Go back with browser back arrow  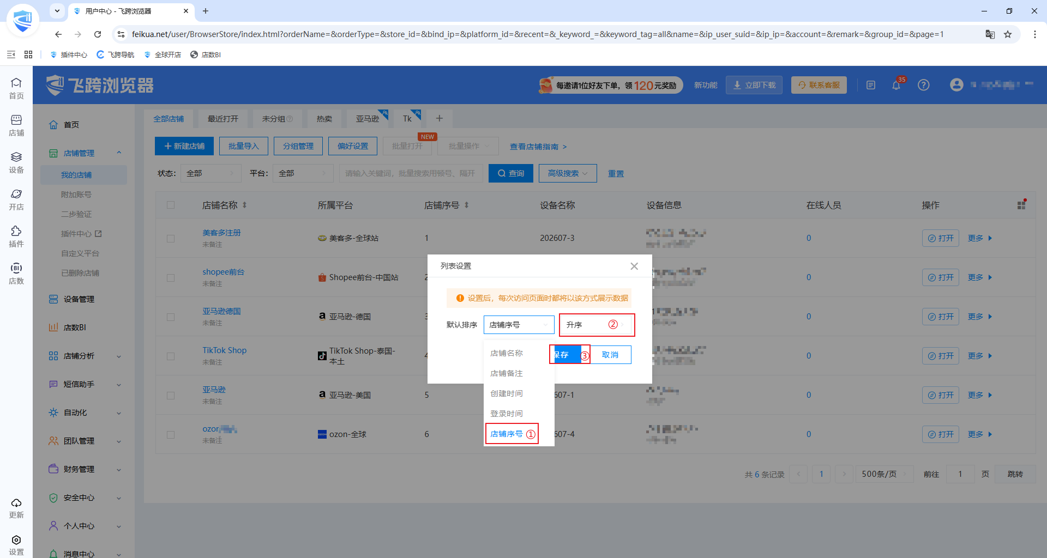(x=58, y=34)
